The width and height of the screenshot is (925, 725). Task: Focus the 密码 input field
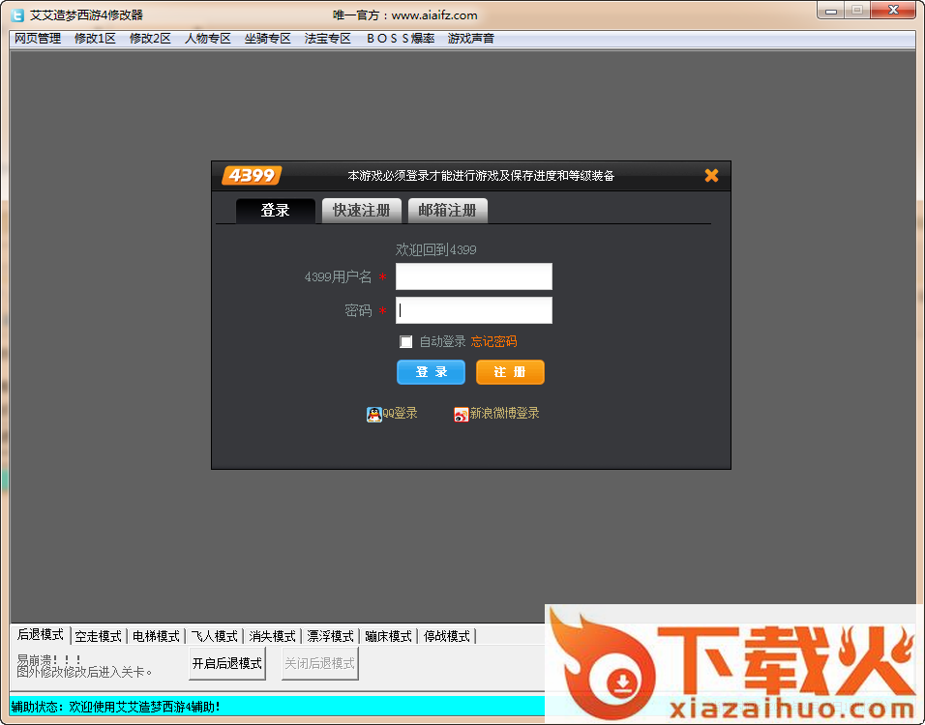coord(474,310)
